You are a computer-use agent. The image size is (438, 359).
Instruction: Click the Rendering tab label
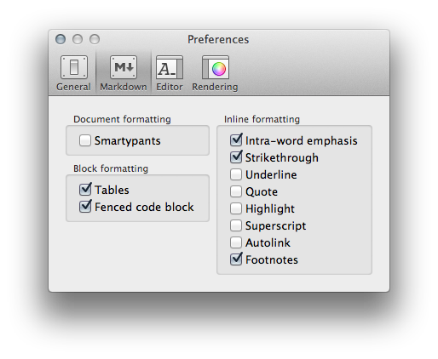[215, 87]
